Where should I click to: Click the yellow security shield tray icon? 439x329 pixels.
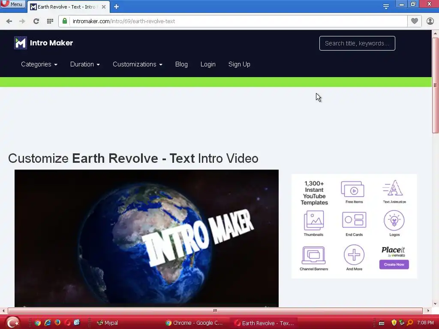pyautogui.click(x=394, y=323)
